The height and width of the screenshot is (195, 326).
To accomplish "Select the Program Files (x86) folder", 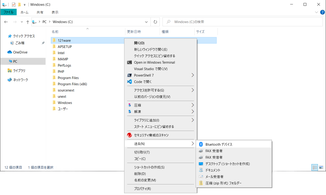I will [x=72, y=84].
